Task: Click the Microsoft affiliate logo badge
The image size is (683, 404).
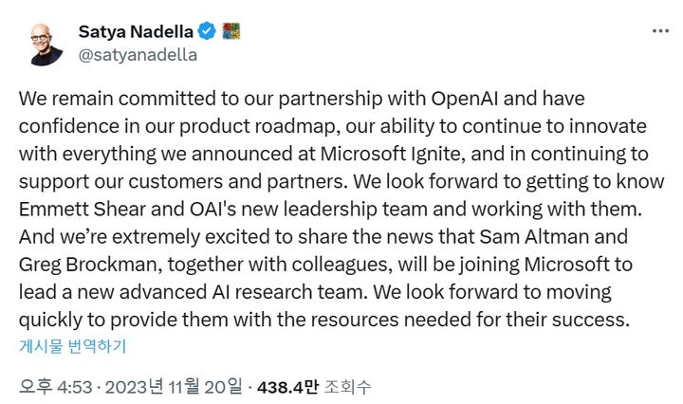Action: click(231, 31)
